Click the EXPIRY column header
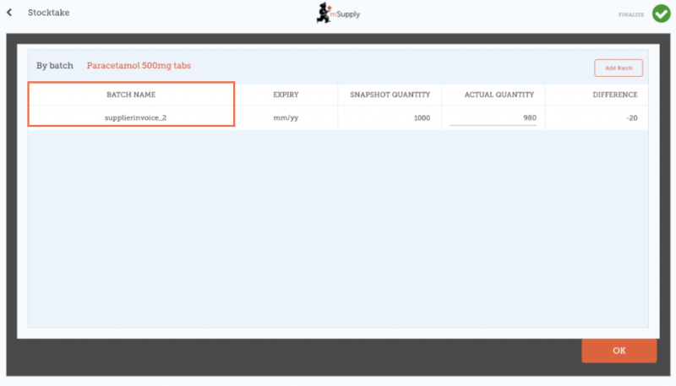Screen dimensions: 676x386 (x=286, y=95)
